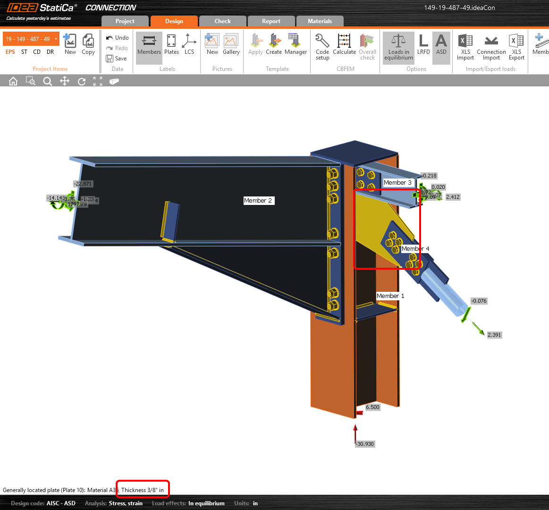Viewport: 549px width, 510px height.
Task: Expand the project item dropdown 19-149-487-49
Action: click(56, 39)
